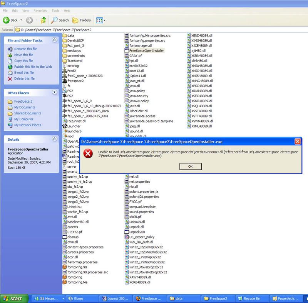Open the Tools menu
Screen dimensions: 308x303
(x=55, y=11)
